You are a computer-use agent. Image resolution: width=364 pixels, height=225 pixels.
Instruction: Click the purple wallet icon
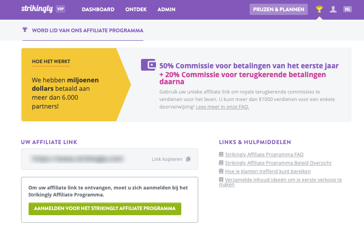149,65
